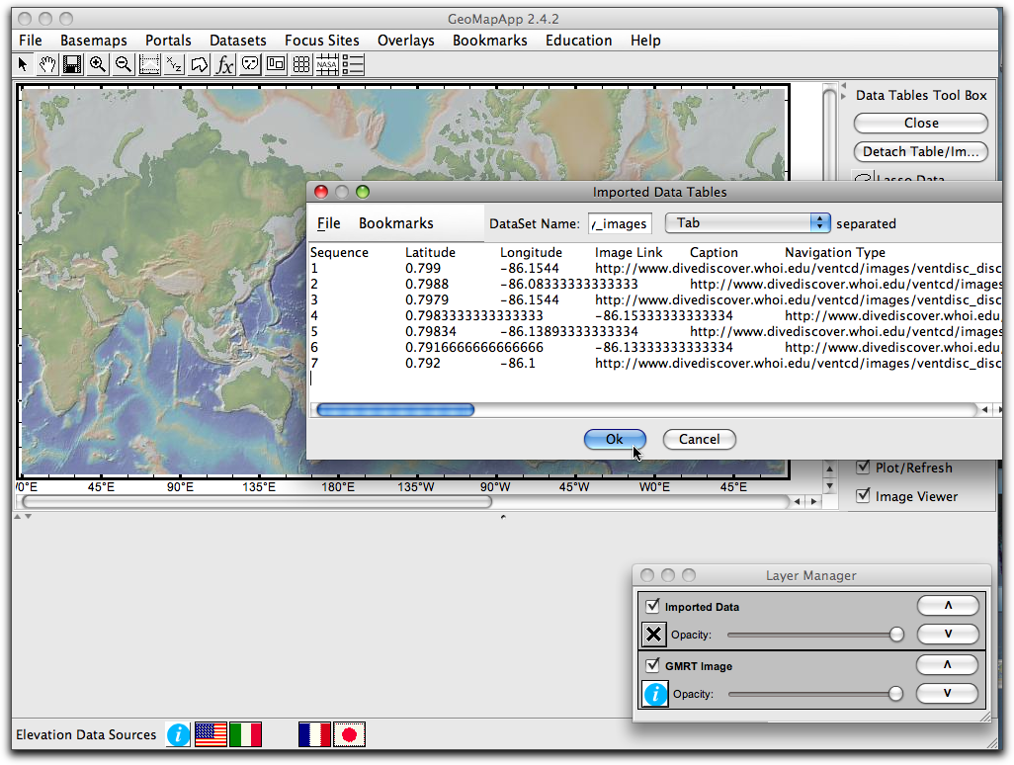This screenshot has width=1014, height=765.
Task: Move GMRT Image layer up with arrow
Action: tap(948, 664)
